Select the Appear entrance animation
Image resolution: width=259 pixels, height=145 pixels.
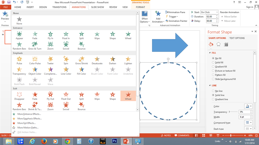coord(19,35)
